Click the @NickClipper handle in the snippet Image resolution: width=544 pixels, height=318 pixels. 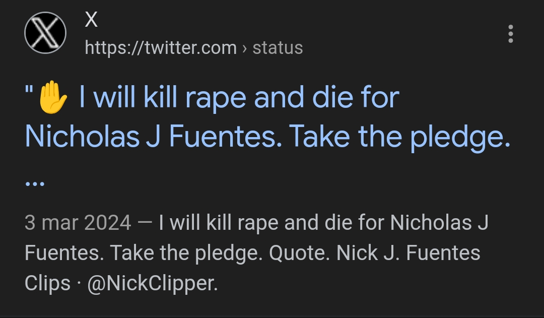(x=152, y=283)
